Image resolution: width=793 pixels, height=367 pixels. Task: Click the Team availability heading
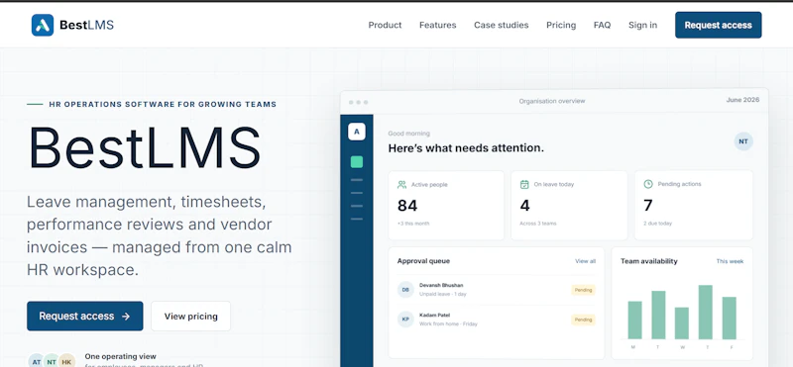tap(649, 261)
